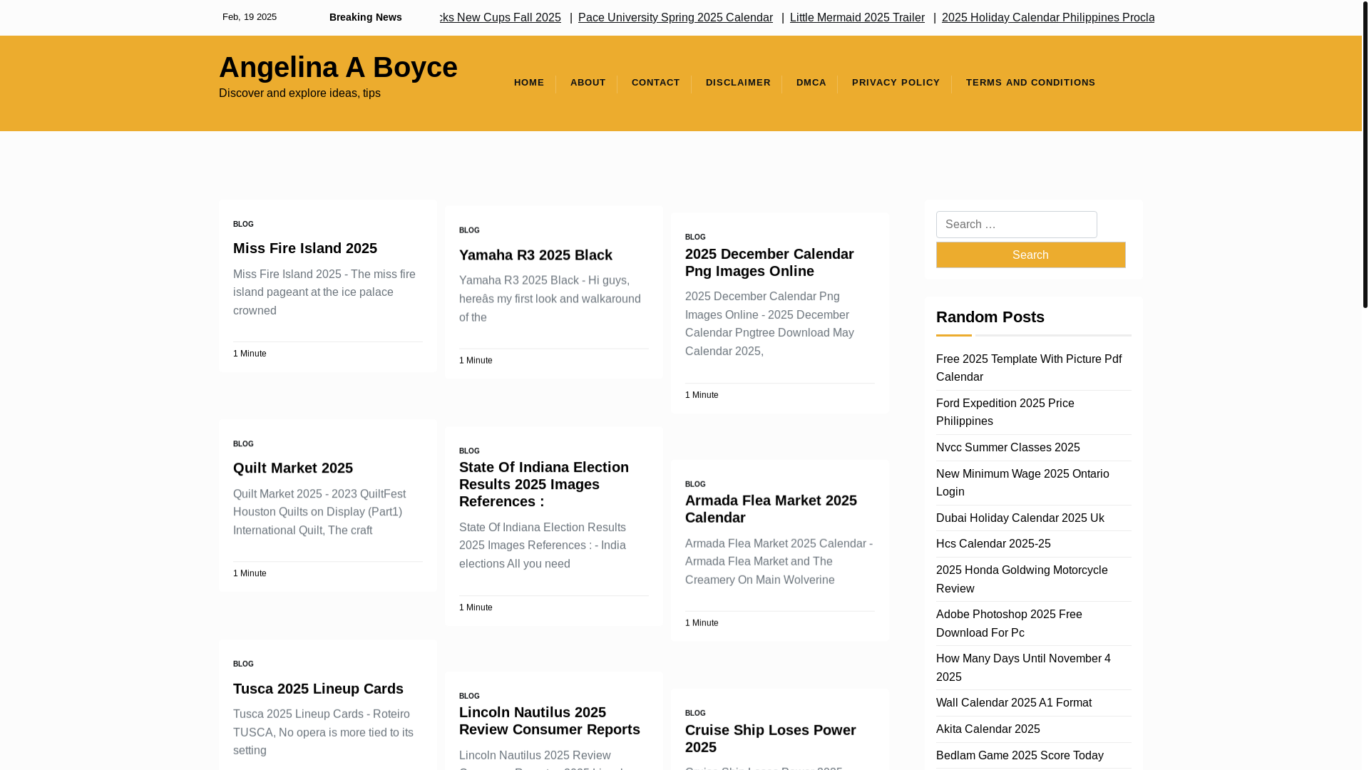Screen dimensions: 1369x770
Task: Open 2025 December Calendar Png Images Online post
Action: tap(769, 262)
